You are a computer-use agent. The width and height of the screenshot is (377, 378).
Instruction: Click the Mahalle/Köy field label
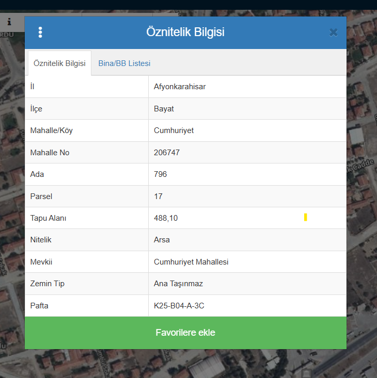click(x=52, y=130)
